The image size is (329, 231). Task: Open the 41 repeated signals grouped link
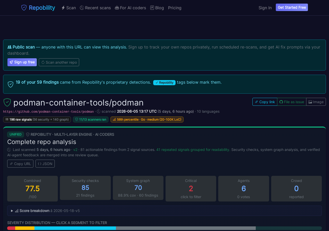[193, 150]
